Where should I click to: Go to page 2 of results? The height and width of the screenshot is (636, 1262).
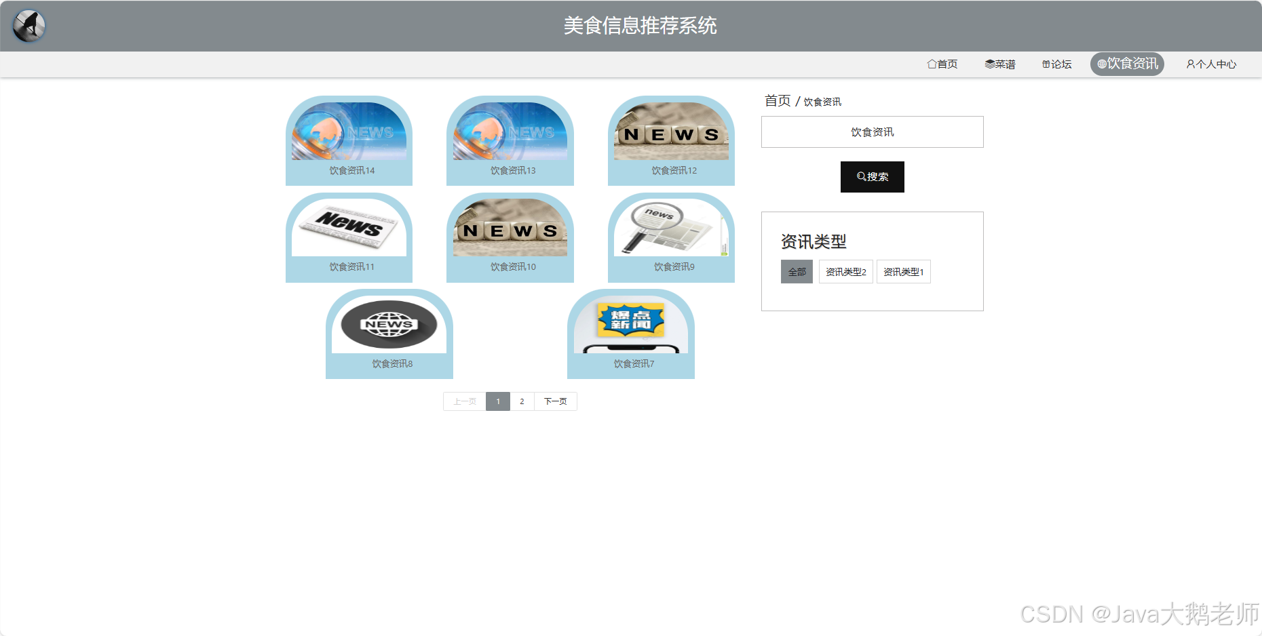coord(522,401)
